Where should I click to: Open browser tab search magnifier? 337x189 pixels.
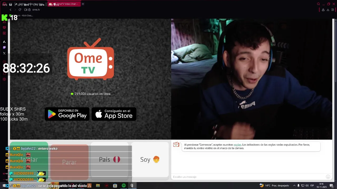coord(318,4)
